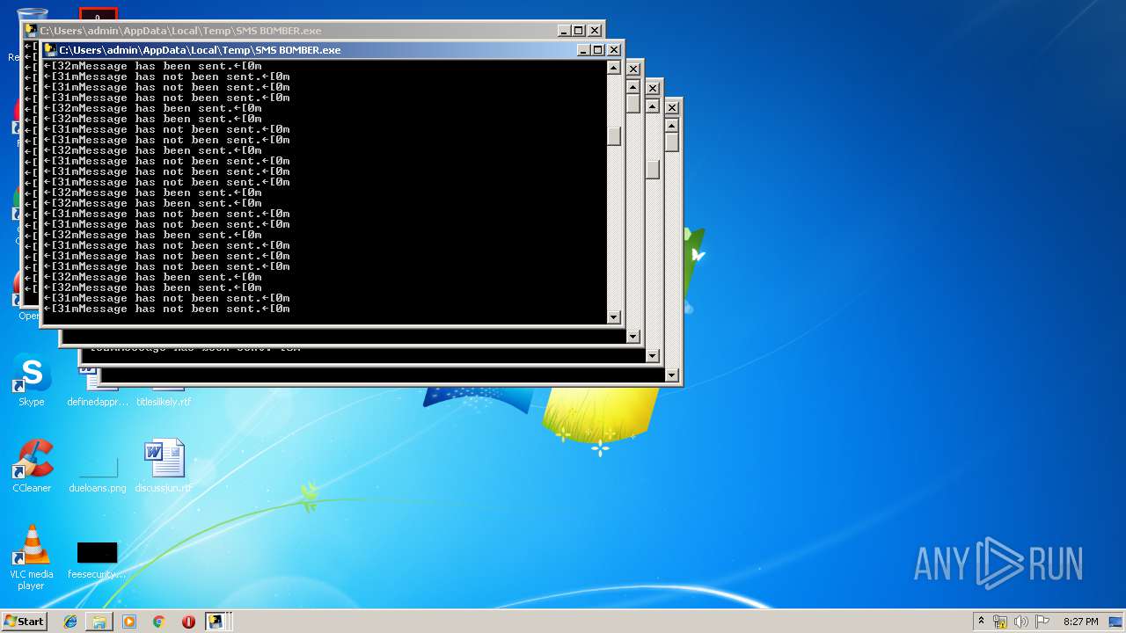Viewport: 1126px width, 633px height.
Task: Click scrollbar up arrow of window directly behind front
Action: [x=633, y=87]
